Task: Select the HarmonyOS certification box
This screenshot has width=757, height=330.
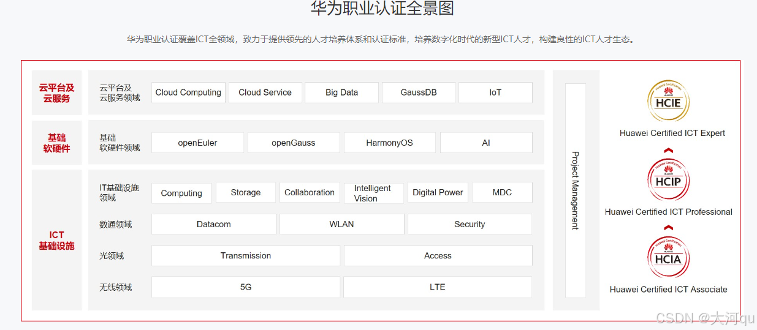Action: [x=390, y=143]
